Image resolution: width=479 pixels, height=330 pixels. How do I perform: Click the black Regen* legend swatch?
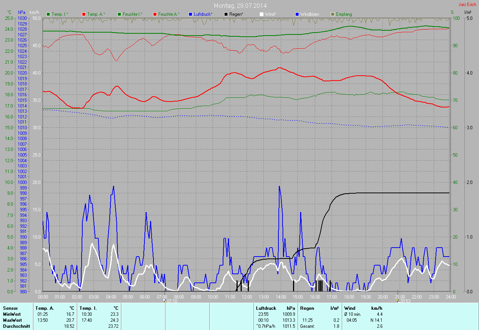[x=226, y=14]
